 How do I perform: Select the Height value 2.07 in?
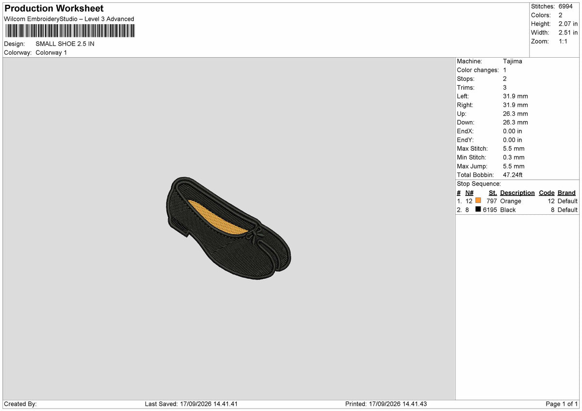568,24
